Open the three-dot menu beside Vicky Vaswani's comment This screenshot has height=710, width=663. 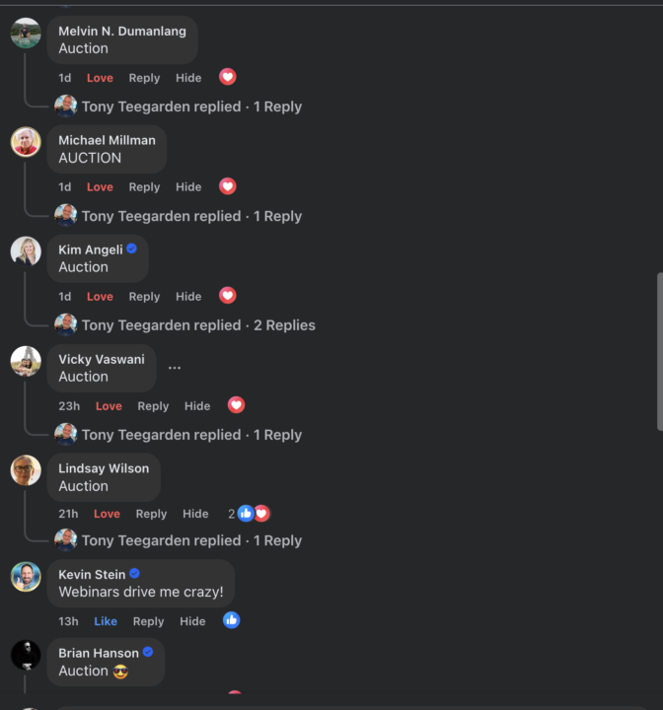coord(175,368)
